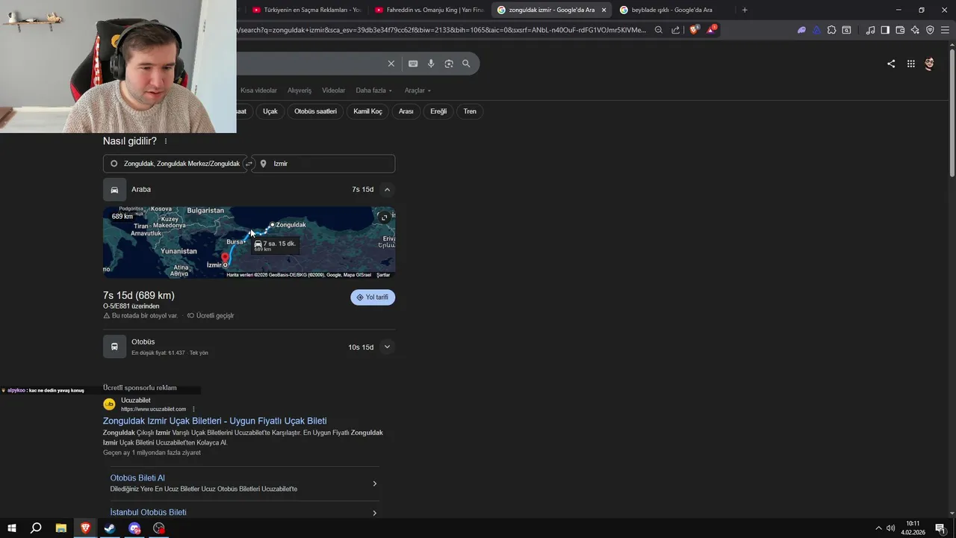Image resolution: width=956 pixels, height=538 pixels.
Task: Open the on-screen keyboard in search box
Action: [413, 64]
